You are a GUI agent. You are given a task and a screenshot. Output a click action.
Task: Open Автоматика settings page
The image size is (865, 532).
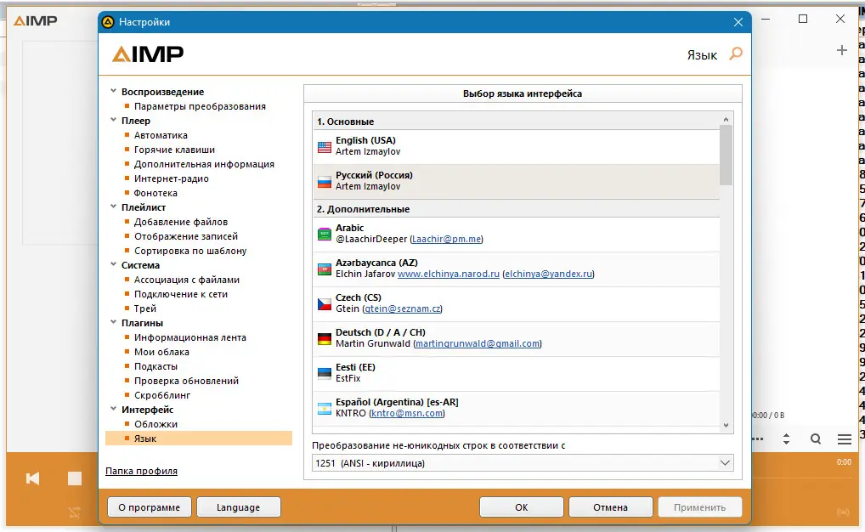pyautogui.click(x=161, y=135)
